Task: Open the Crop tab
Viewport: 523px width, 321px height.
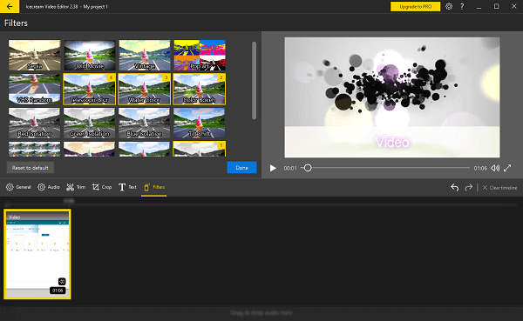Action: [102, 187]
